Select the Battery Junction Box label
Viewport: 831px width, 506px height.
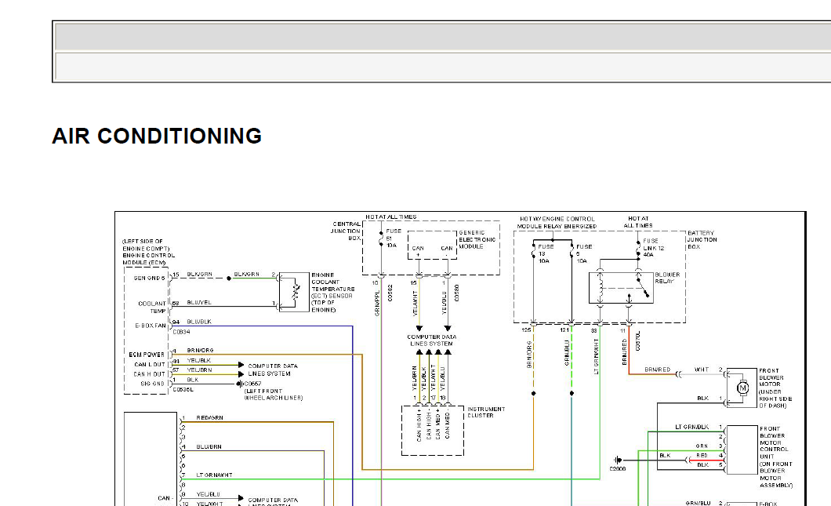[x=702, y=240]
